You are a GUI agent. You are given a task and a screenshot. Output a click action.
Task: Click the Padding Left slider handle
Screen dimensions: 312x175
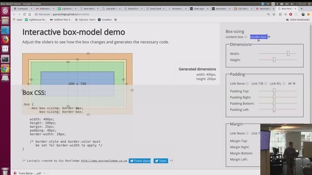[274, 109]
